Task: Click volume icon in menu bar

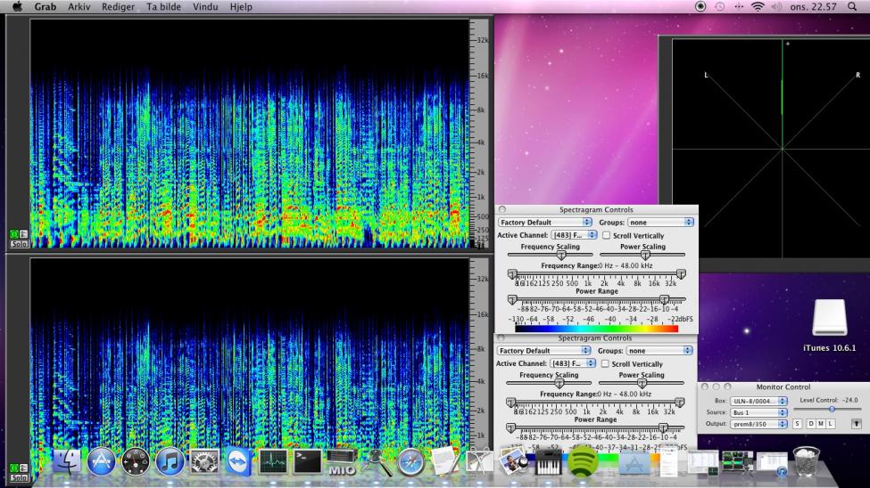Action: [x=777, y=6]
